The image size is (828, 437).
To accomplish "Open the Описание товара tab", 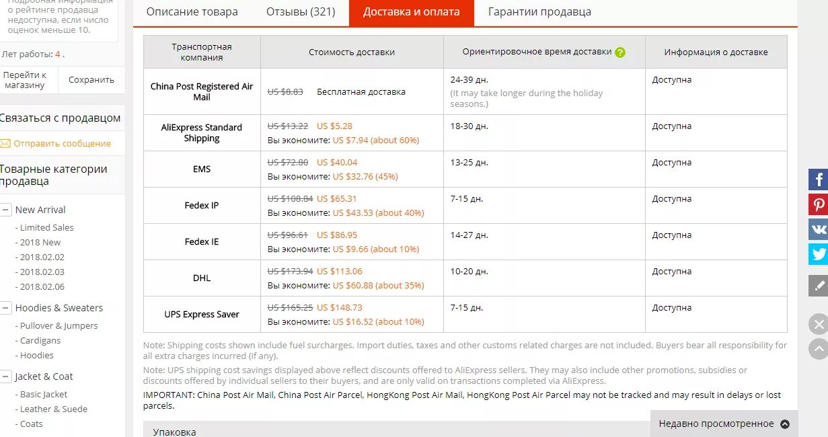I will [x=192, y=12].
